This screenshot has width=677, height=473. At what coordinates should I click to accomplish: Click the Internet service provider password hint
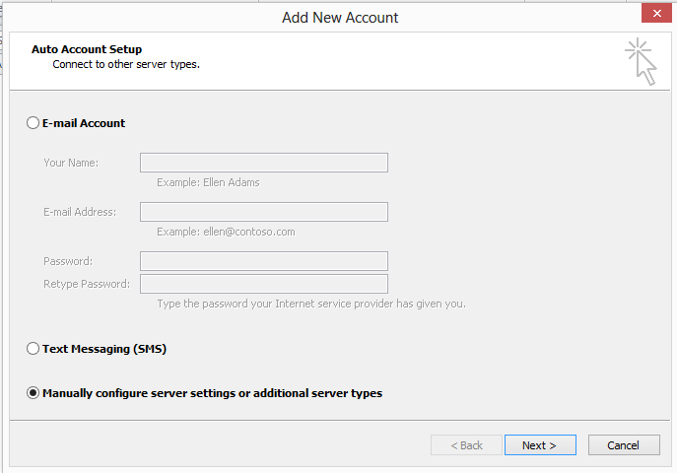[x=311, y=304]
